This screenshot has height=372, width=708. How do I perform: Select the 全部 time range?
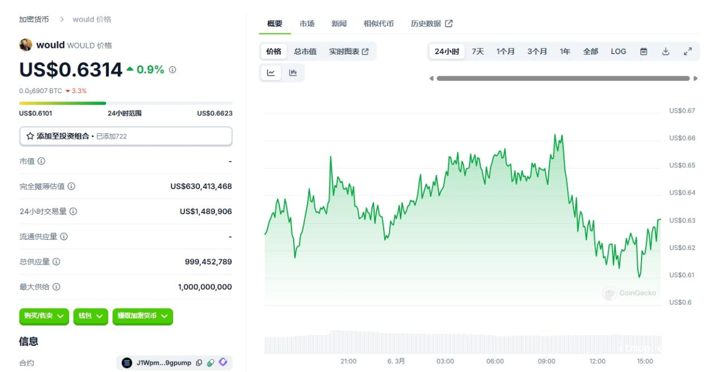click(x=591, y=51)
